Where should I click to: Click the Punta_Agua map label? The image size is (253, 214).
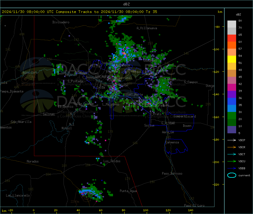[128, 191]
